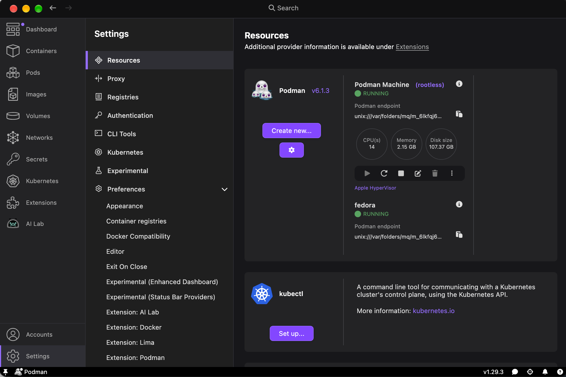Image resolution: width=566 pixels, height=377 pixels.
Task: Select Registries settings
Action: [160, 97]
